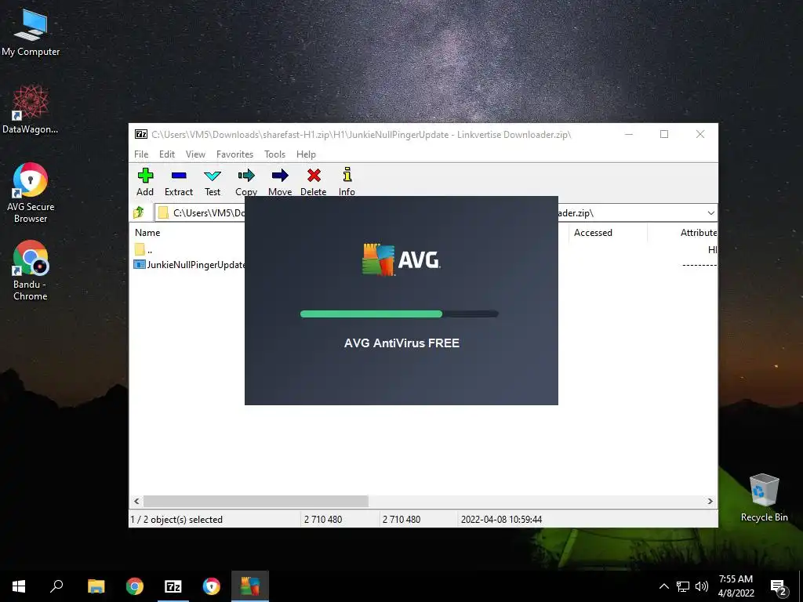Maximize the 7-Zip window
Image resolution: width=803 pixels, height=602 pixels.
point(664,134)
